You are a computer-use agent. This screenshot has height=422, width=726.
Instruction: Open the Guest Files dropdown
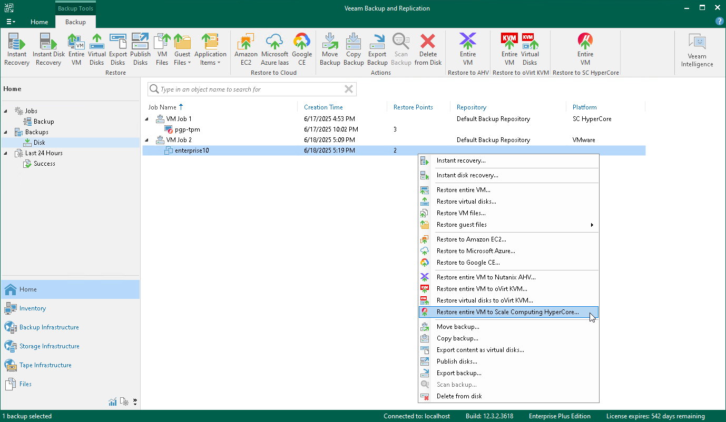coord(182,49)
